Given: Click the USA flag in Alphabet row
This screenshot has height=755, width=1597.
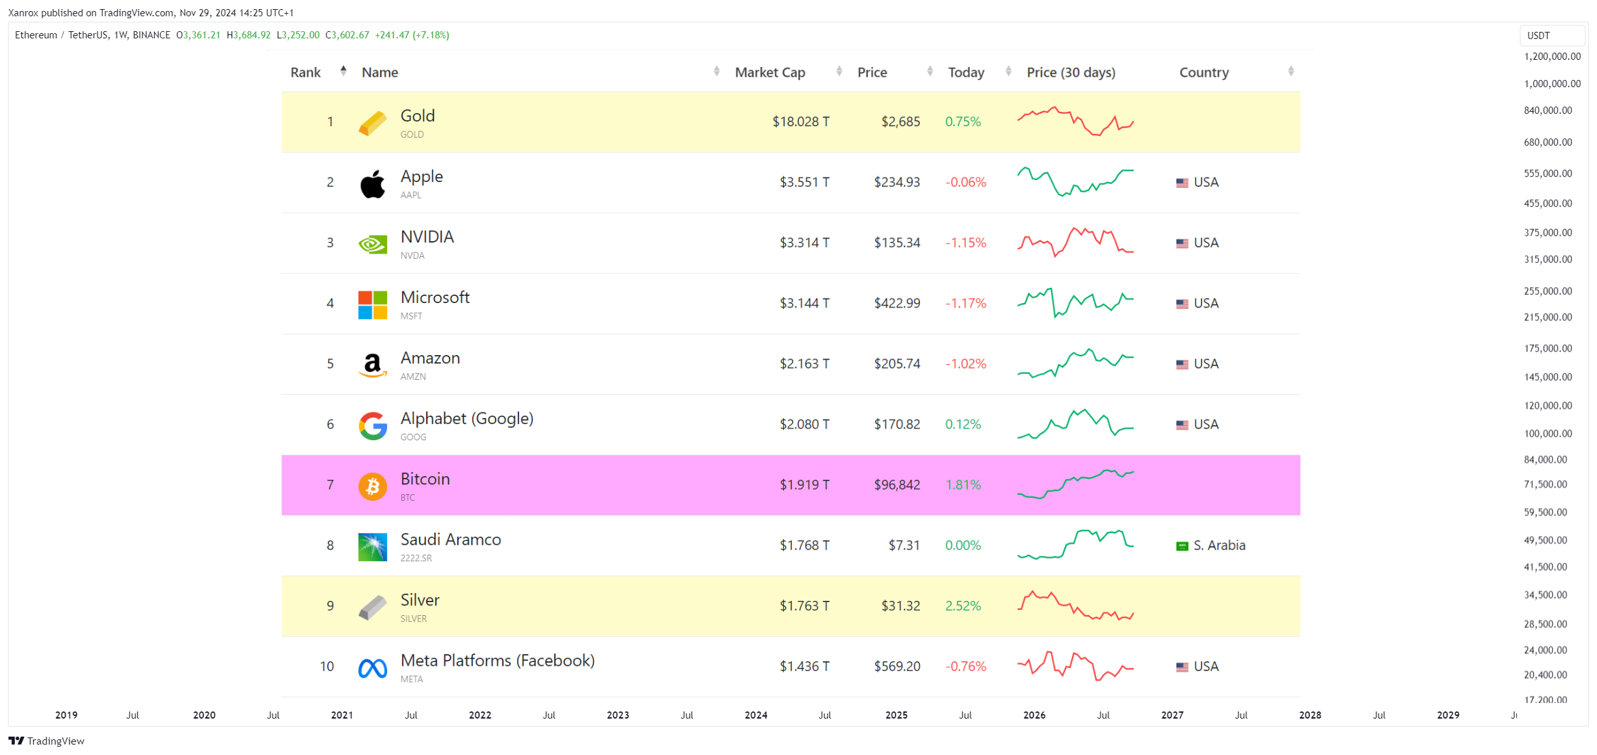Looking at the screenshot, I should click(1182, 425).
